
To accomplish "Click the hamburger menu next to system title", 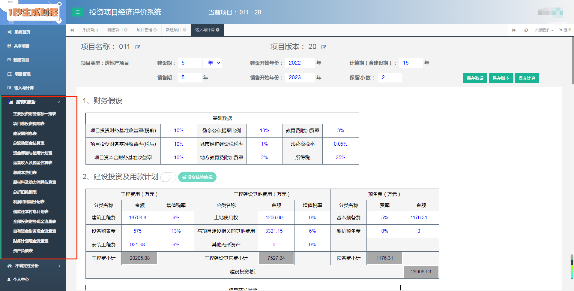I will pos(77,12).
